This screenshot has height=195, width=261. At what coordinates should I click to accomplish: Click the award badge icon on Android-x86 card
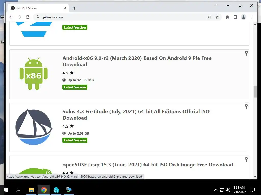[x=246, y=53]
